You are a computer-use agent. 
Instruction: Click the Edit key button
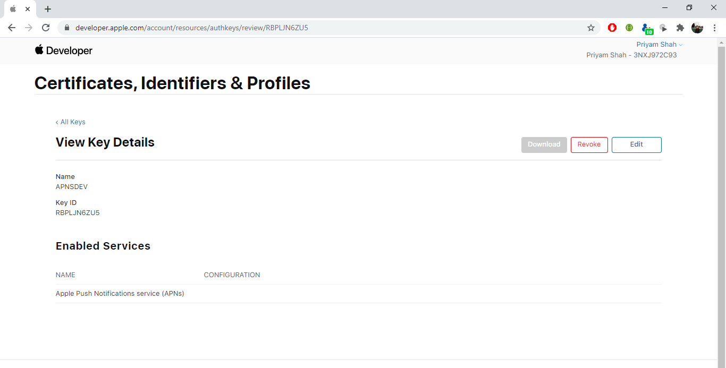[x=636, y=144]
